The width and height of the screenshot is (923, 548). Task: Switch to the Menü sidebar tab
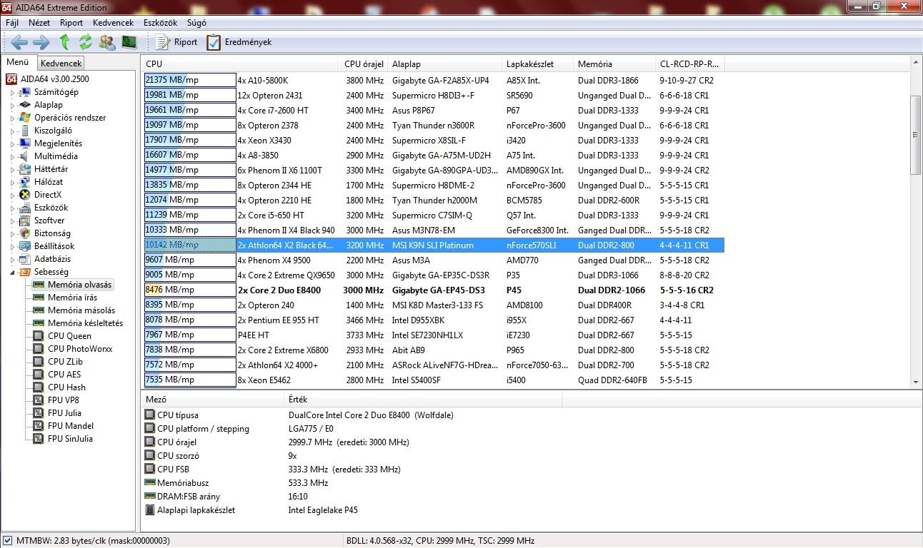click(x=18, y=62)
